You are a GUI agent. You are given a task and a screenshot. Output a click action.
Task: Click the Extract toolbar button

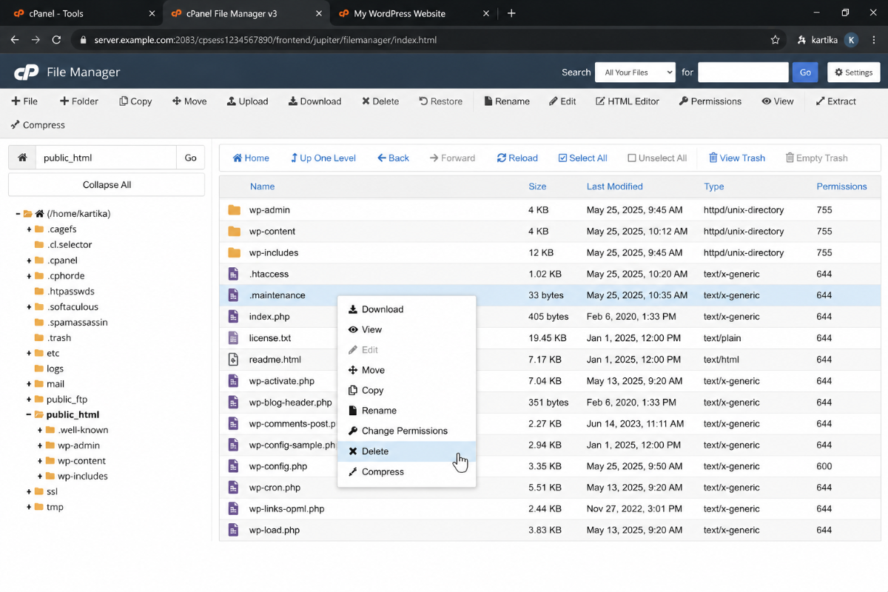click(835, 101)
